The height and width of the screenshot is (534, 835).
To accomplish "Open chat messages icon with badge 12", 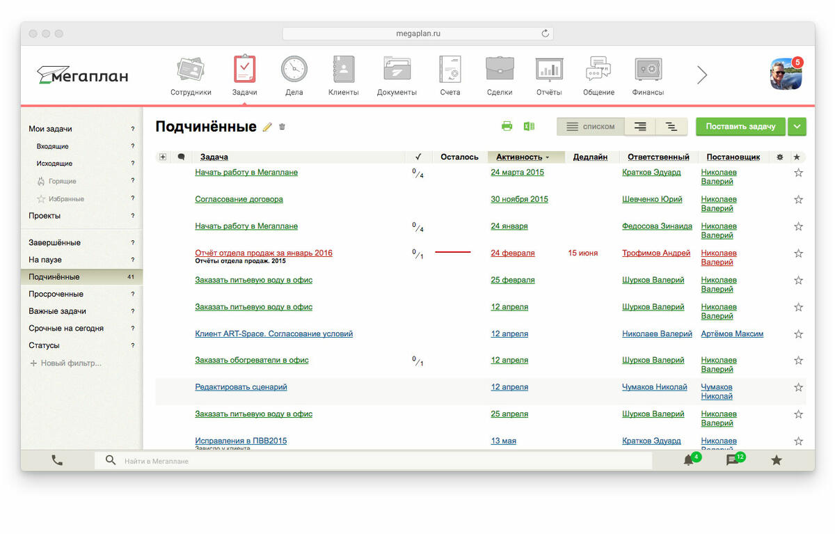I will [732, 460].
